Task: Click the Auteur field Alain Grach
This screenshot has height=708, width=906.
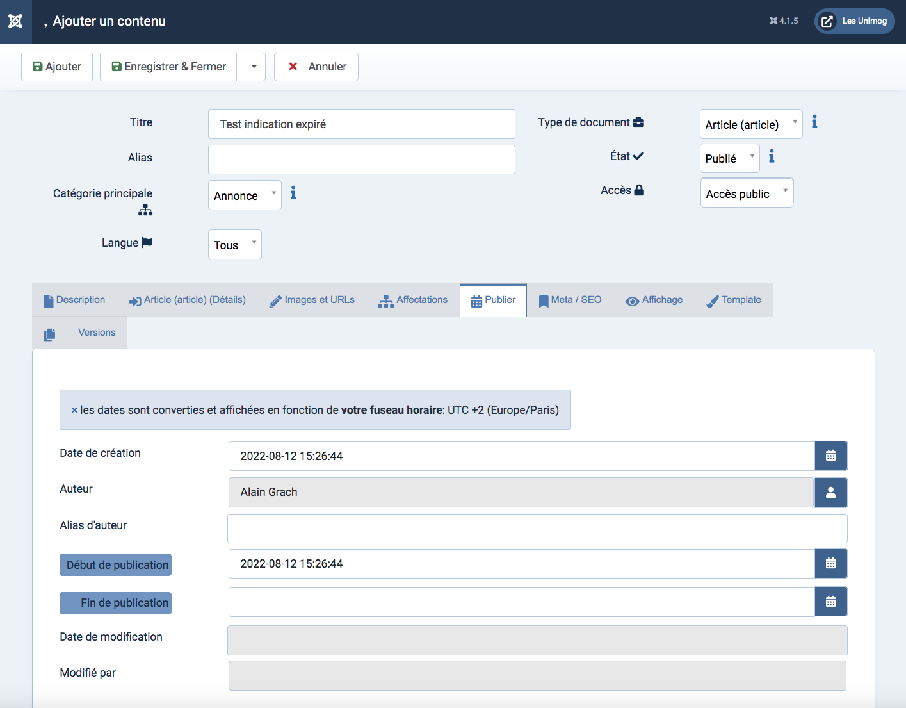Action: [521, 492]
